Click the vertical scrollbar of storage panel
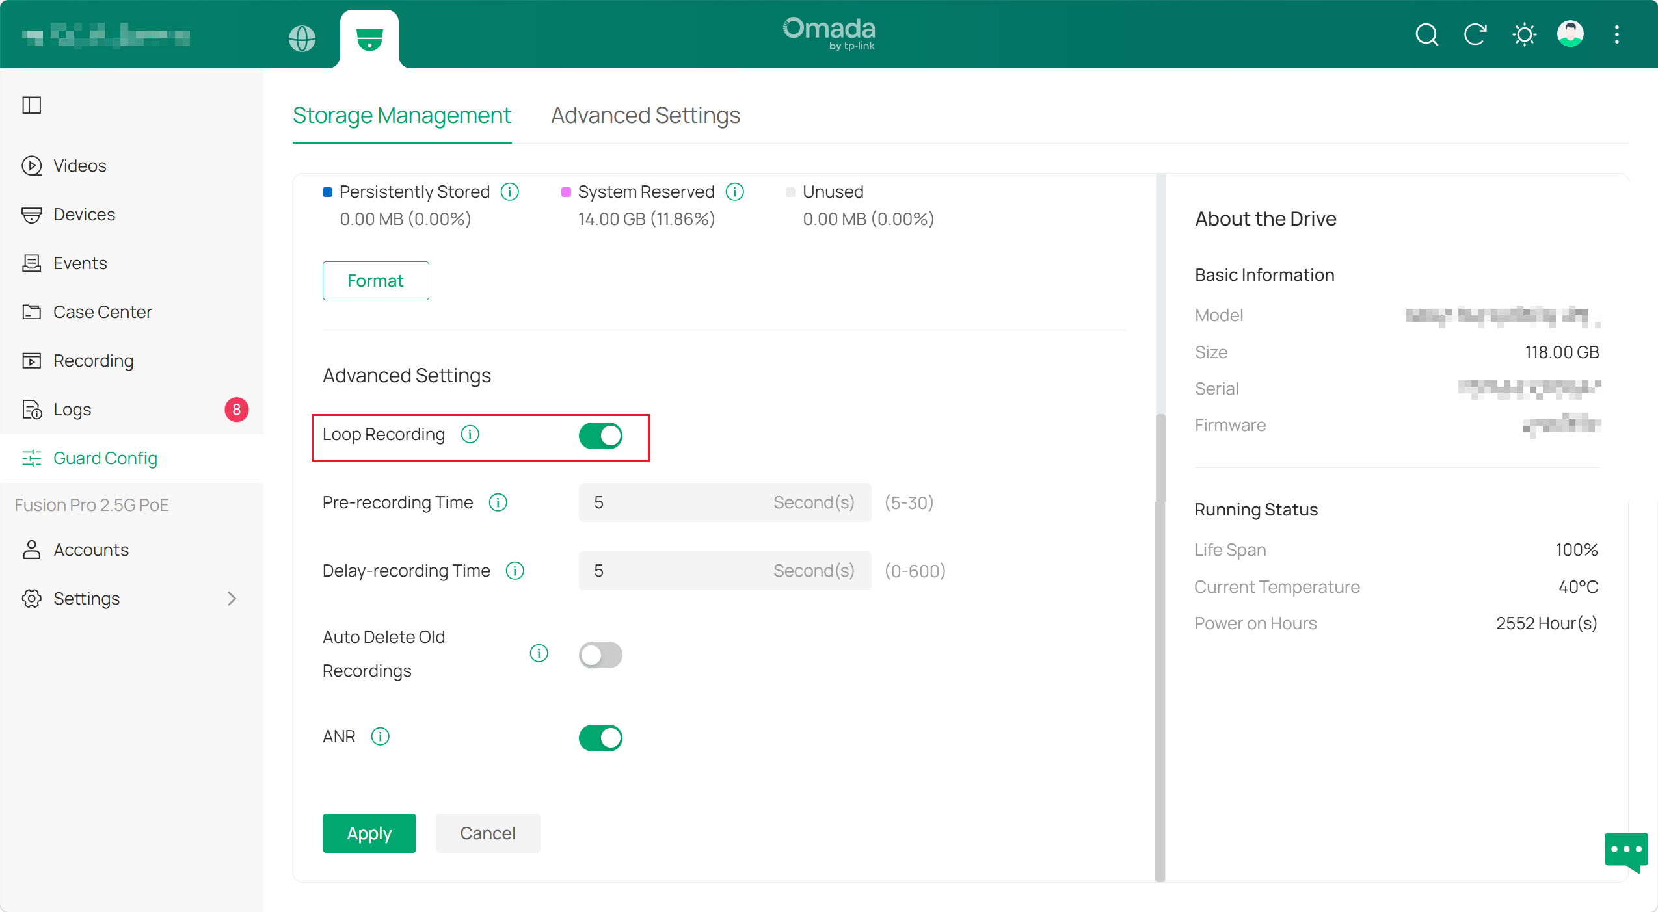The height and width of the screenshot is (912, 1658). (1160, 647)
